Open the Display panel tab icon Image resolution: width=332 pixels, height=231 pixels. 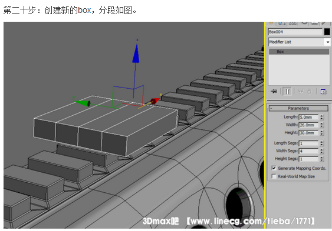point(315,23)
